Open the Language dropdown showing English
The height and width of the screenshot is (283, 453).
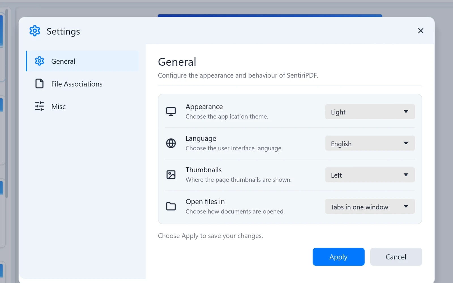click(x=370, y=143)
